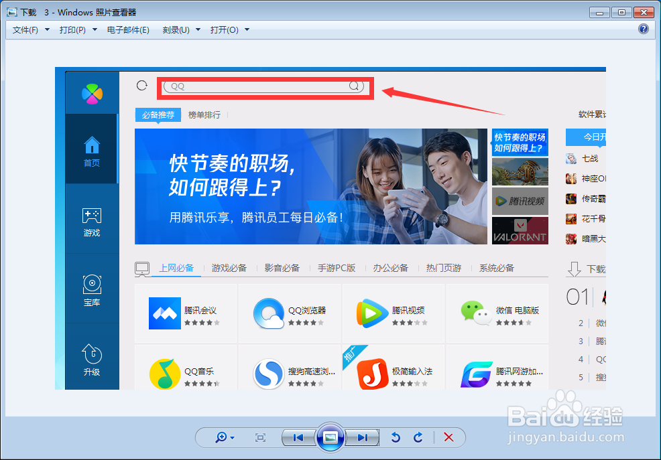The image size is (661, 460).
Task: Start the slideshow with the center button
Action: click(x=330, y=438)
